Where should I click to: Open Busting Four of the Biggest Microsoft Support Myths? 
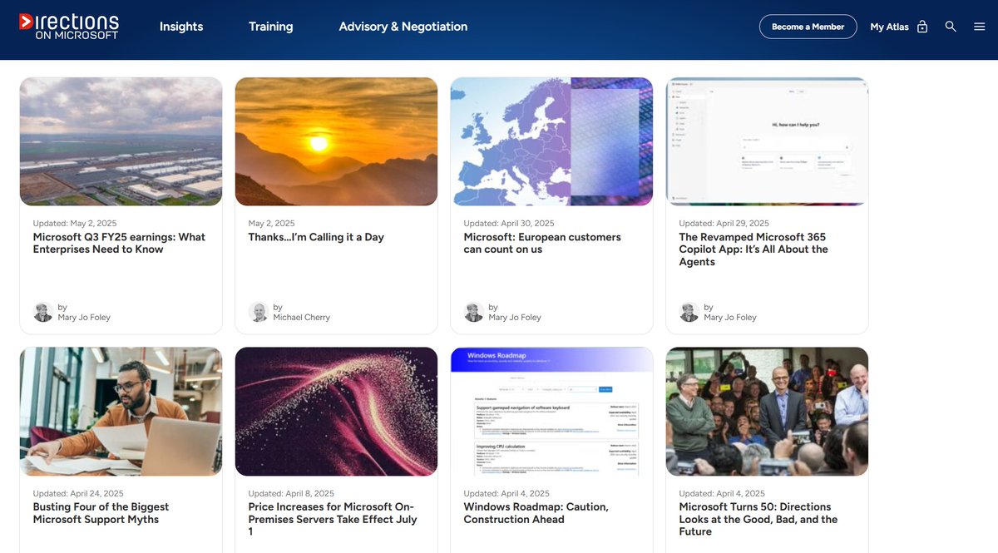point(101,513)
